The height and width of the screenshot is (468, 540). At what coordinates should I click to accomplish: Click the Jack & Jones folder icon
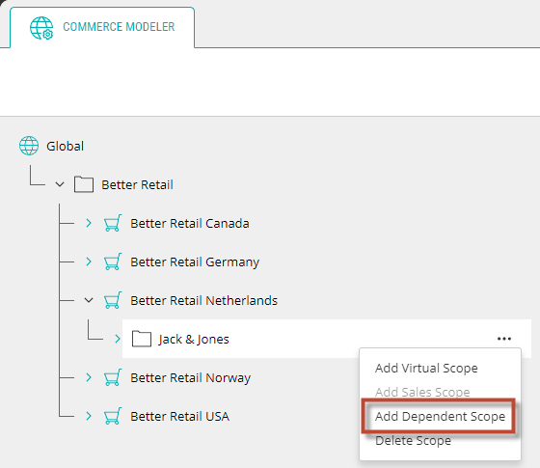click(x=142, y=339)
